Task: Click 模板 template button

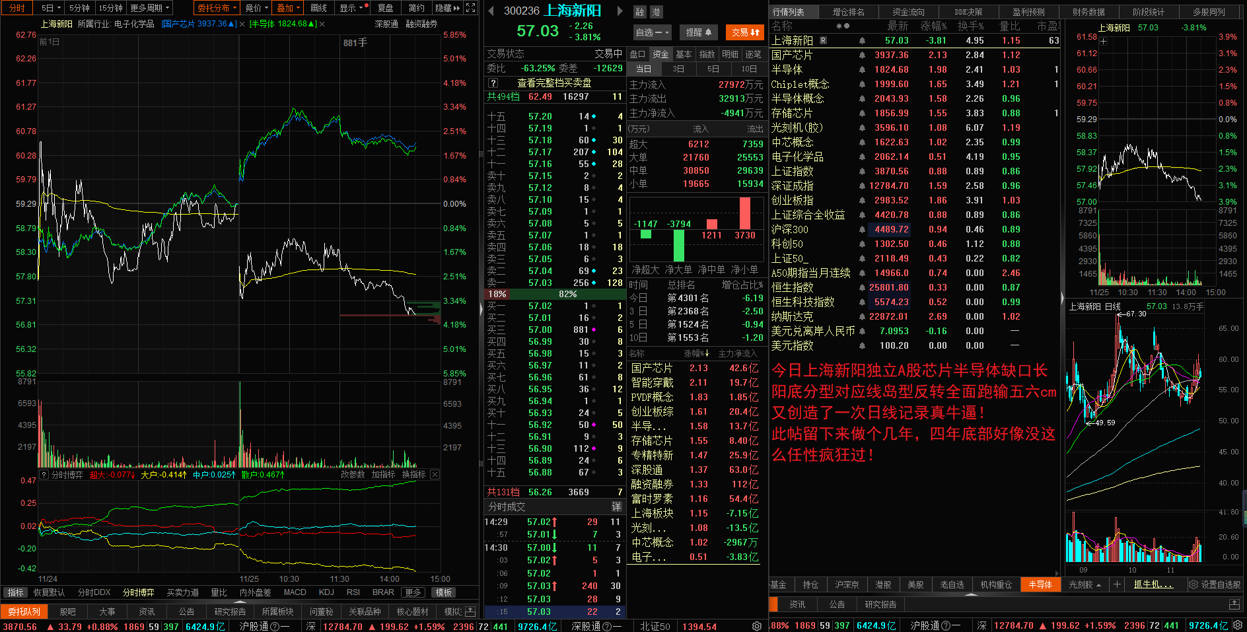Action: click(x=443, y=592)
